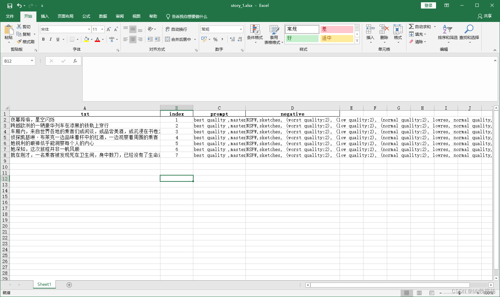Apply the 好 good cell style
The width and height of the screenshot is (500, 297).
click(302, 38)
